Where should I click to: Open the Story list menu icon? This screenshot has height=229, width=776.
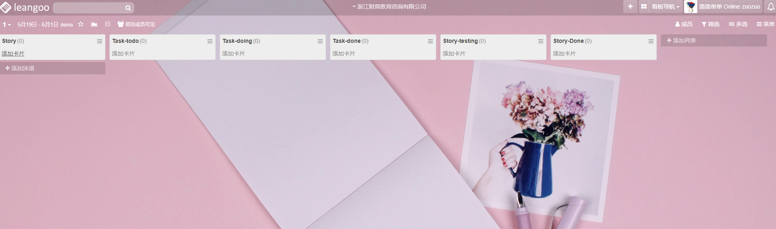coord(100,41)
